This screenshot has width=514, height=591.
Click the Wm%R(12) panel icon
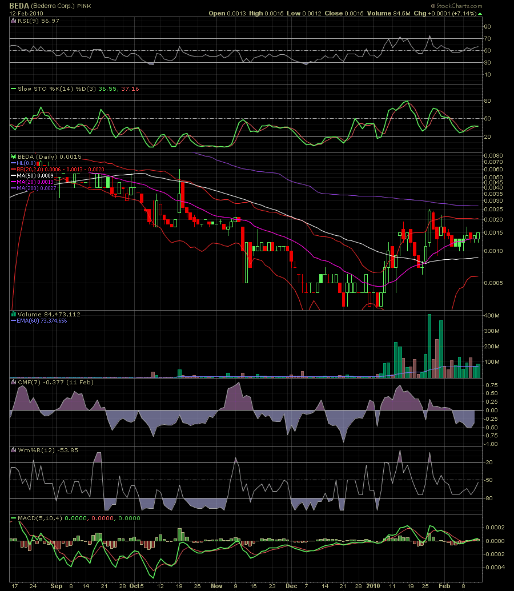(14, 450)
